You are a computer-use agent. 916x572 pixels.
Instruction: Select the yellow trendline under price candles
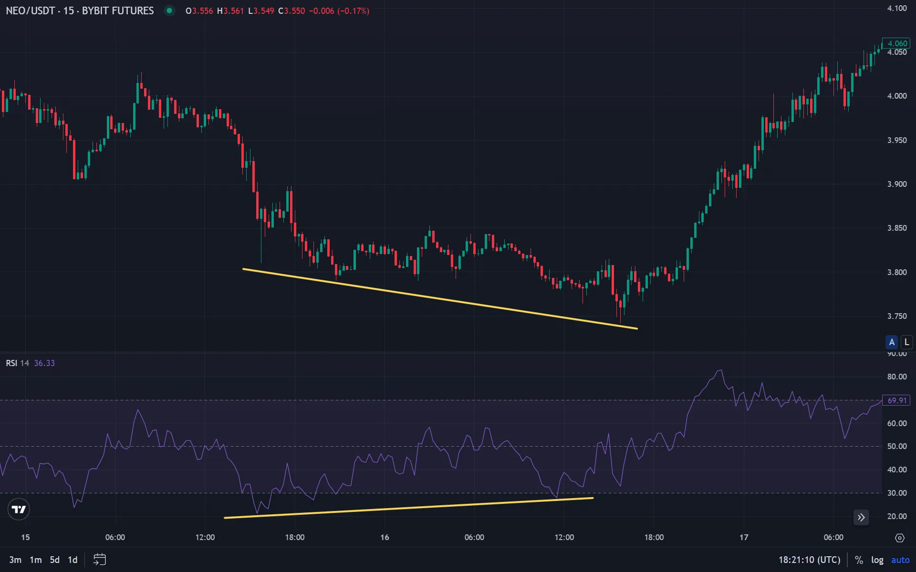(439, 298)
